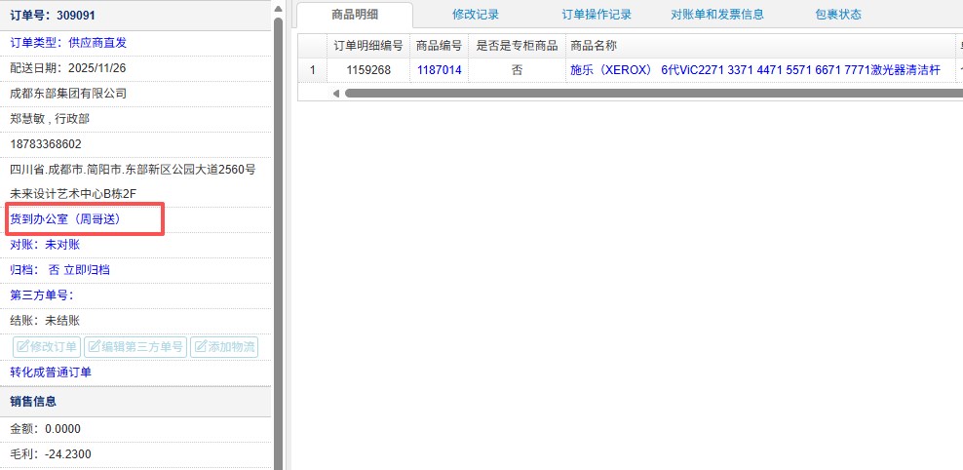Open the 订单操作记录 tab
This screenshot has height=470, width=963.
pos(597,15)
